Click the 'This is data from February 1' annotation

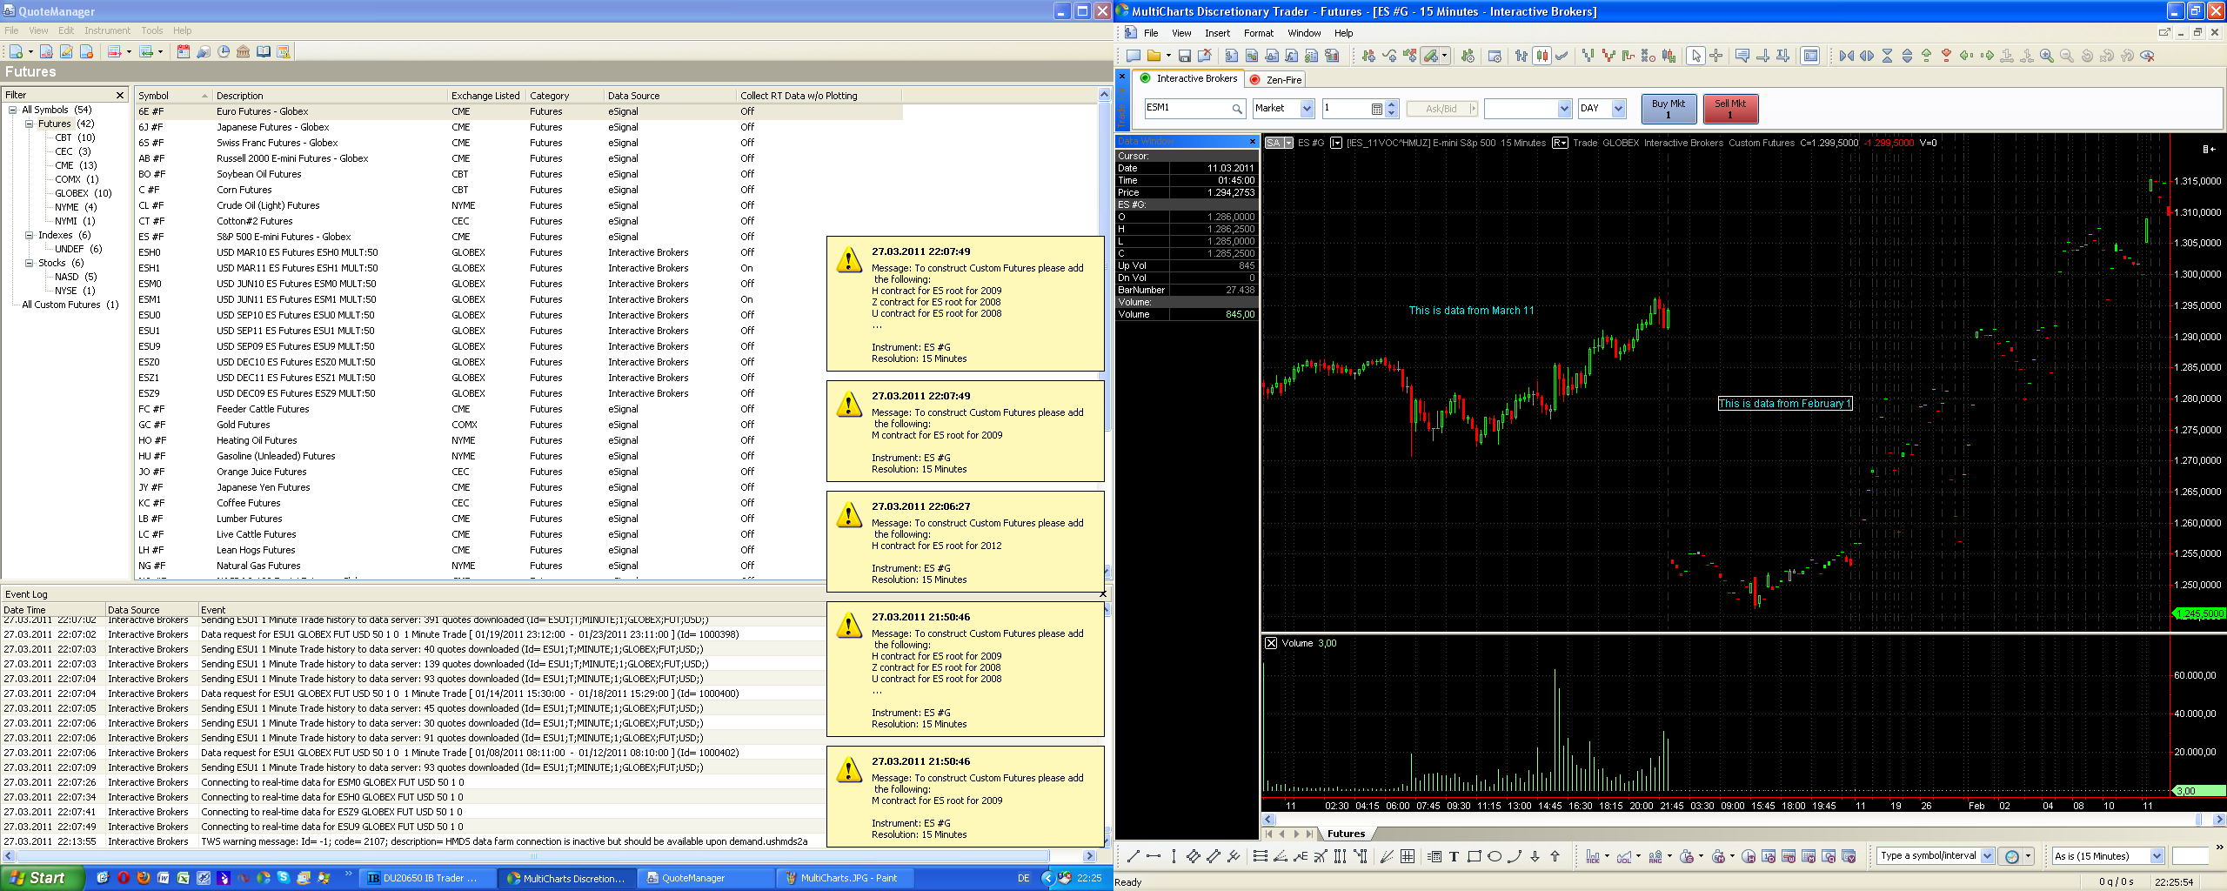coord(1785,404)
